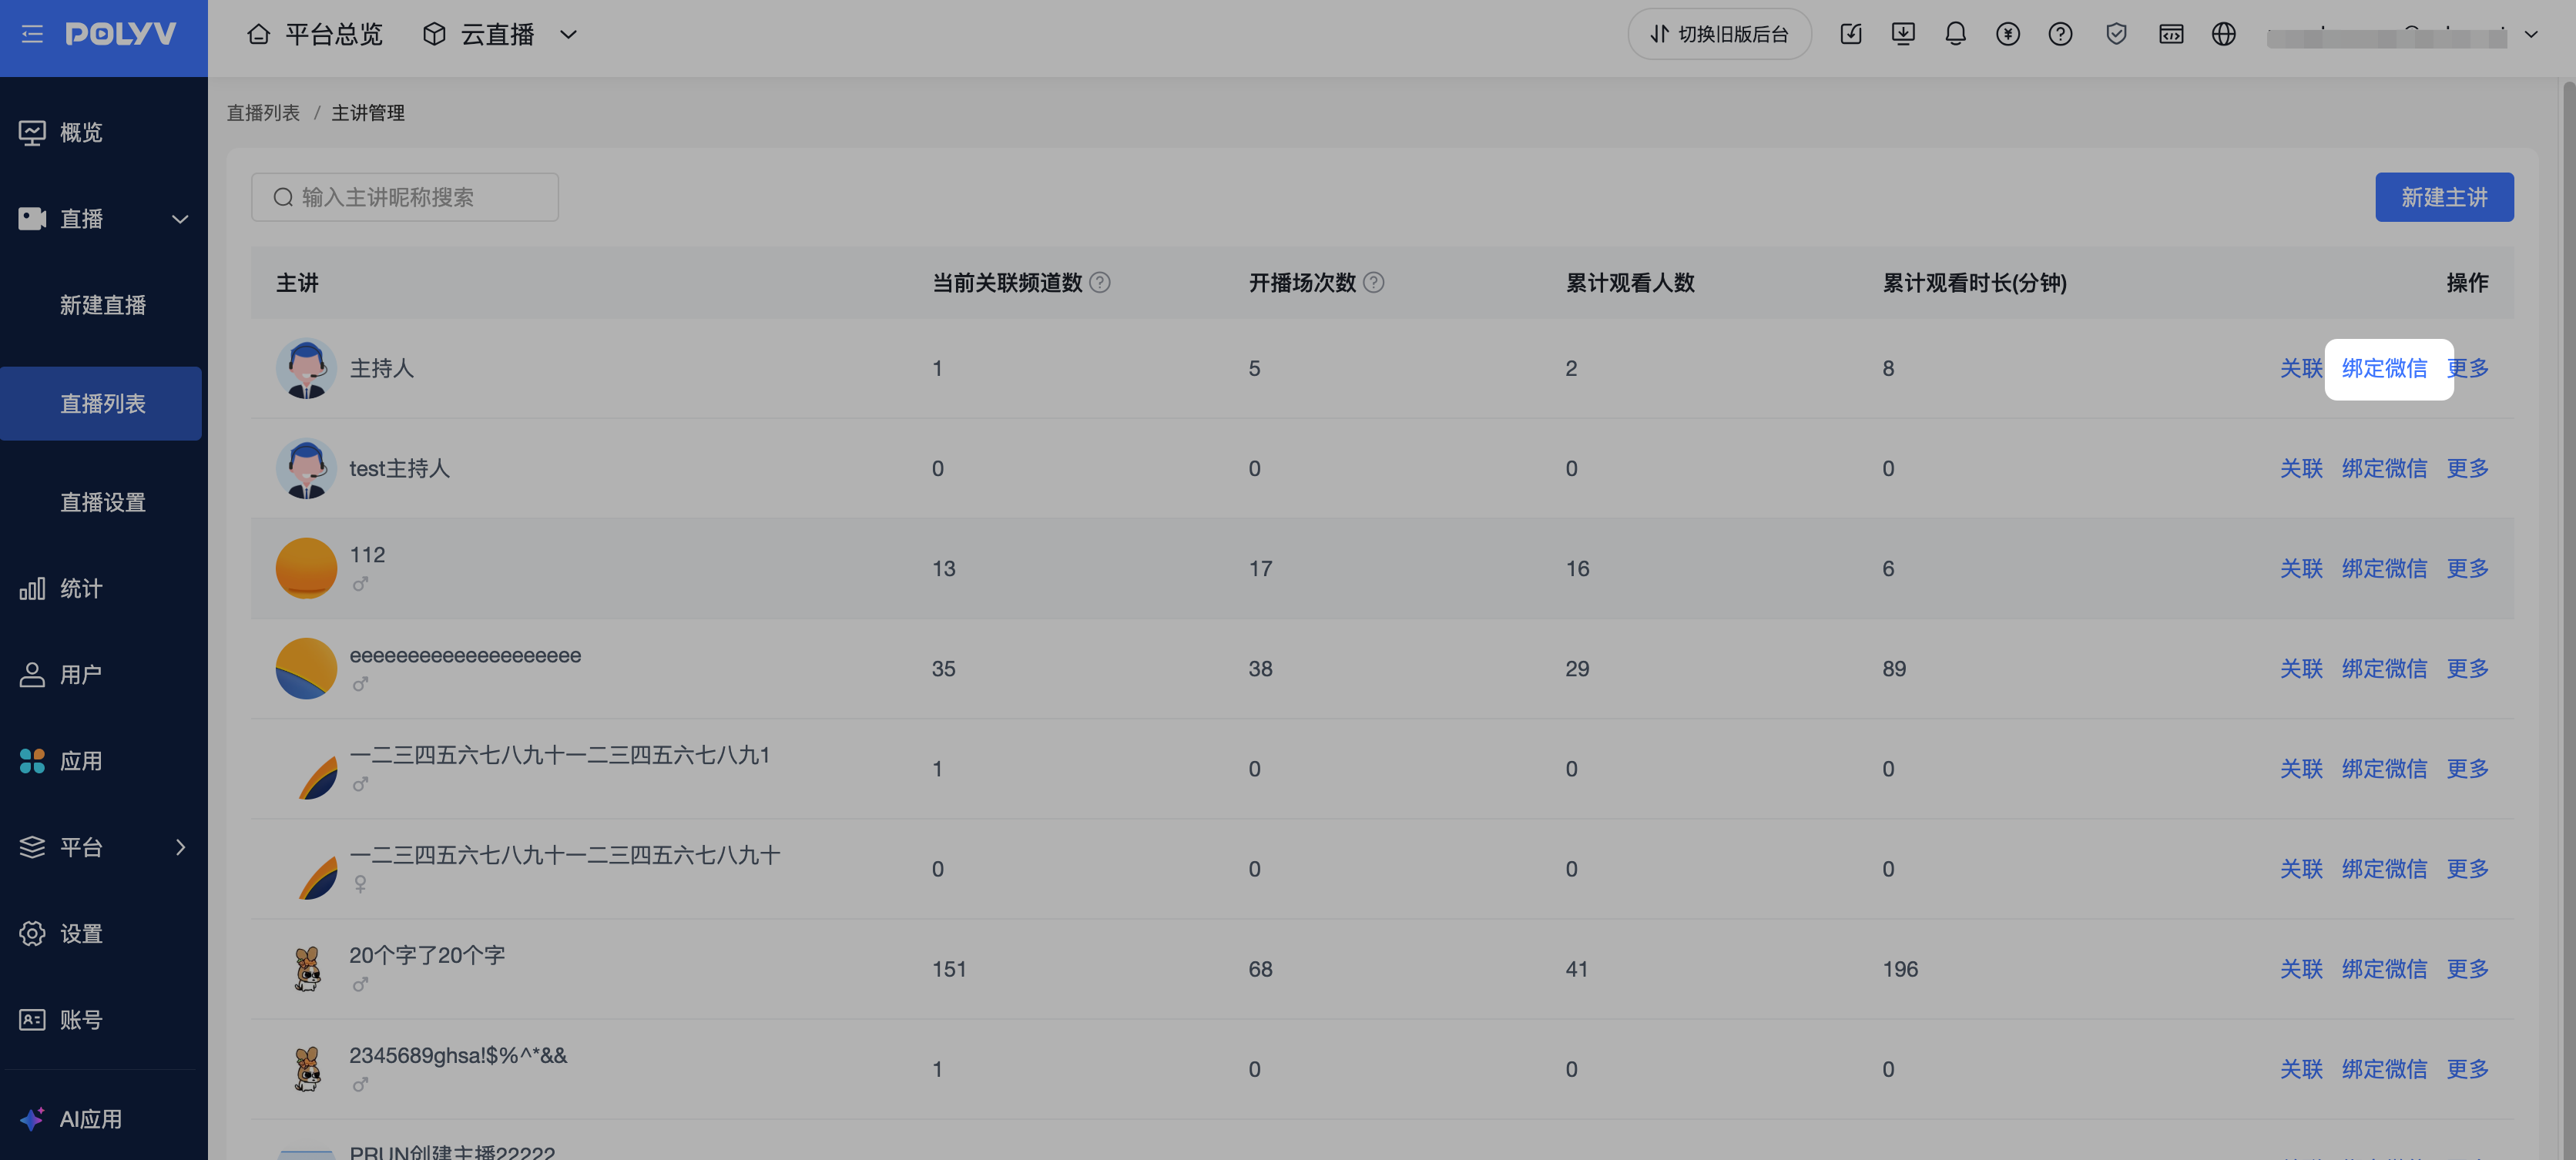Click the speaker name 20个字了20个字
The image size is (2576, 1160).
(427, 955)
